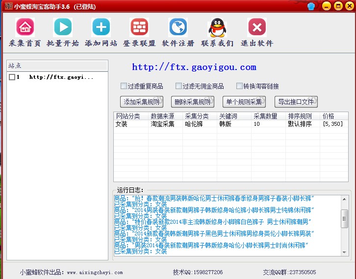Click 交流QQ群:237350505 text

click(x=289, y=272)
